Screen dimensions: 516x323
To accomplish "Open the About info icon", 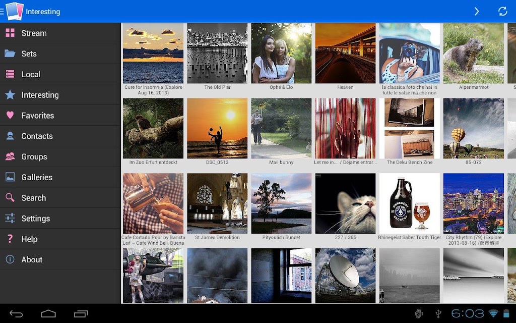I will tap(10, 259).
